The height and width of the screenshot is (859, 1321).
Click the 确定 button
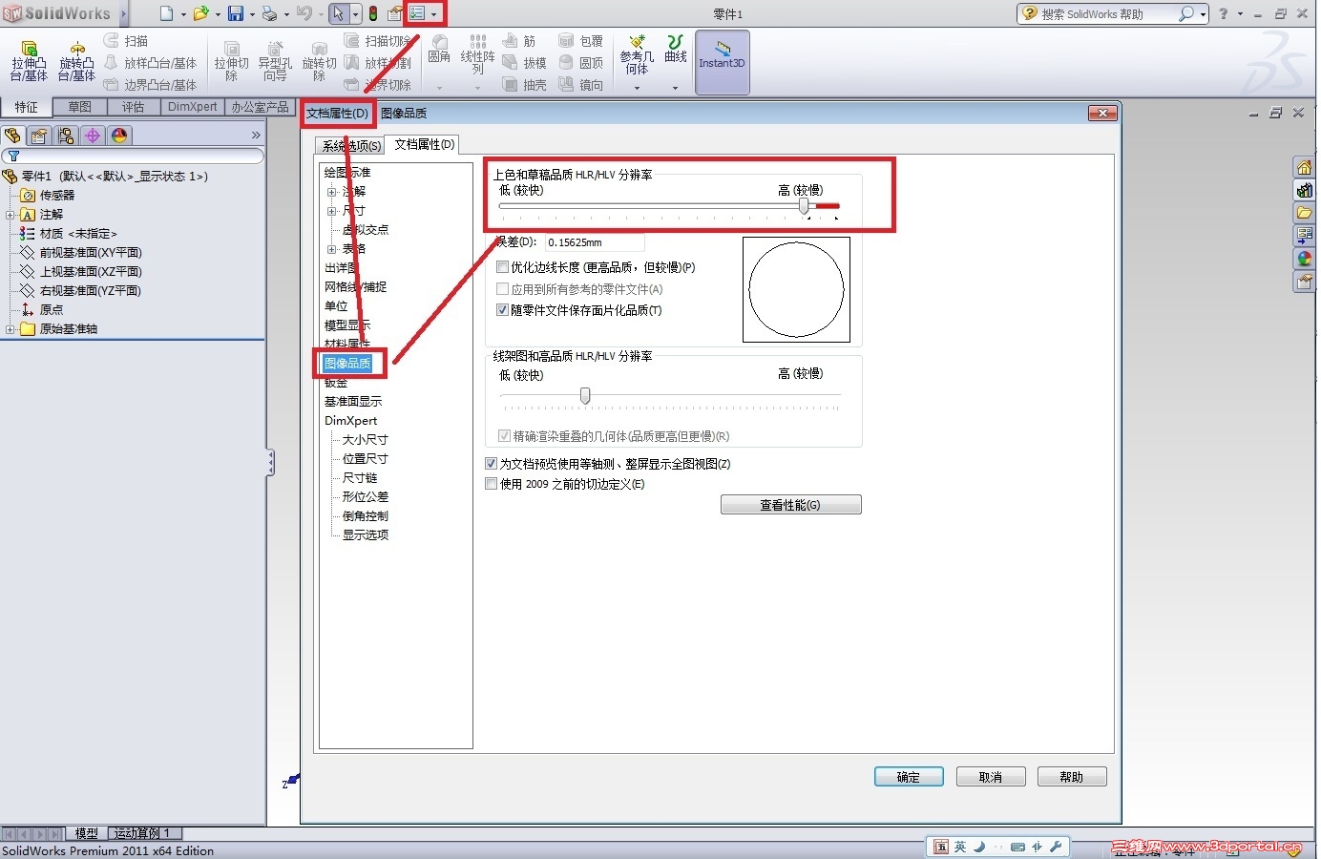point(909,777)
